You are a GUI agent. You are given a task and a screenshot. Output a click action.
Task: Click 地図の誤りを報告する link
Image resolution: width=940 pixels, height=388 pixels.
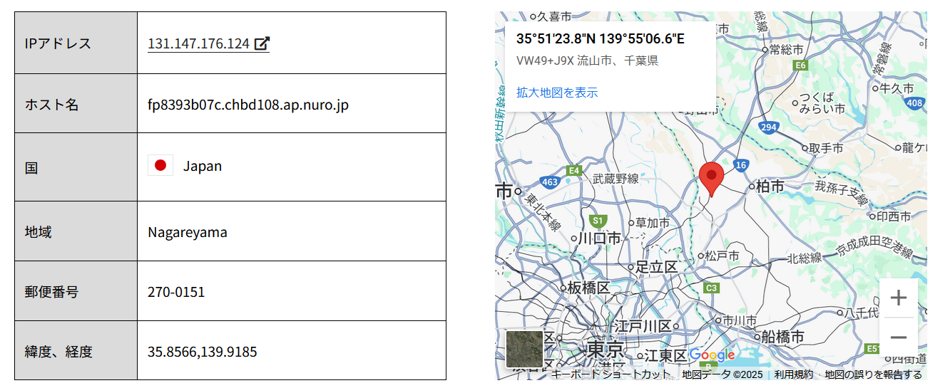point(874,374)
